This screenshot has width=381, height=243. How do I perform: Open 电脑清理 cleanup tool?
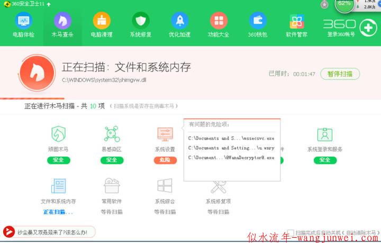pyautogui.click(x=102, y=25)
